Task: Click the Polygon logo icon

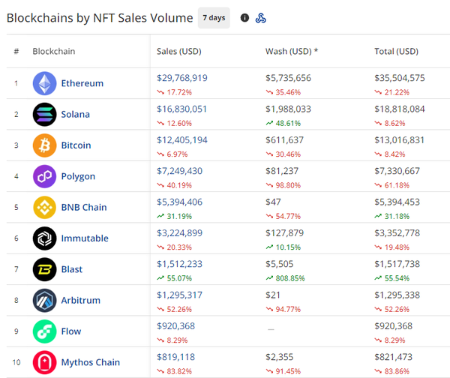Action: [x=44, y=176]
